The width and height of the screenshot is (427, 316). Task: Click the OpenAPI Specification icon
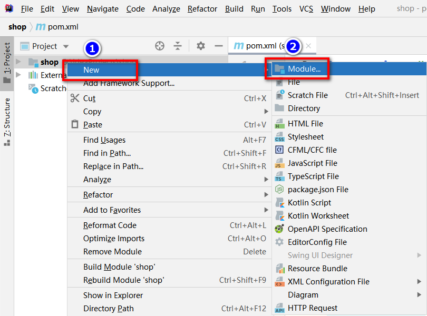(279, 229)
